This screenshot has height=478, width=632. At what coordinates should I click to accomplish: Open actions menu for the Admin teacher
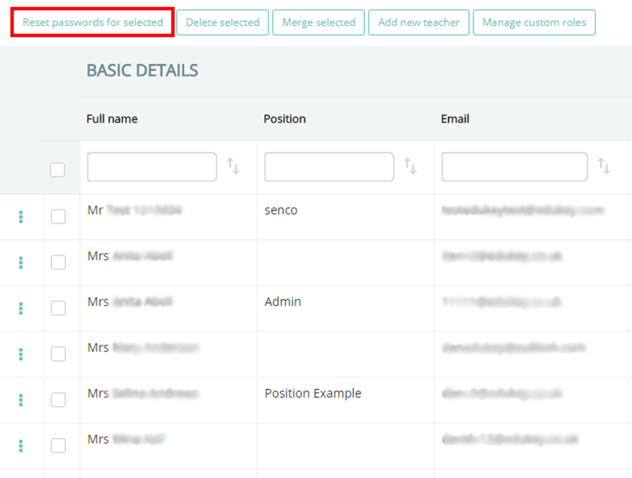tap(21, 308)
